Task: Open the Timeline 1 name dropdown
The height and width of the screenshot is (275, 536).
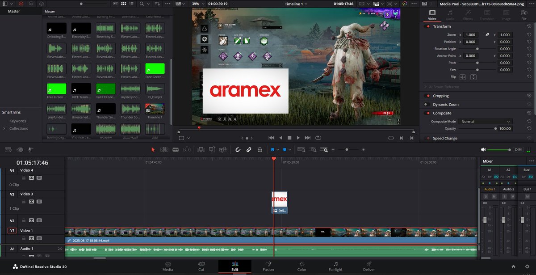Action: pos(297,4)
